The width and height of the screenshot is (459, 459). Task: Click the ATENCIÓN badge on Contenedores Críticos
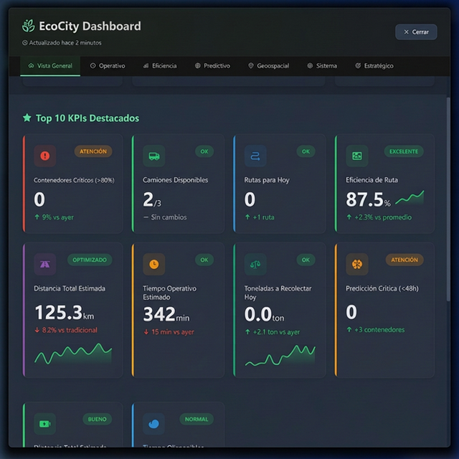click(93, 151)
